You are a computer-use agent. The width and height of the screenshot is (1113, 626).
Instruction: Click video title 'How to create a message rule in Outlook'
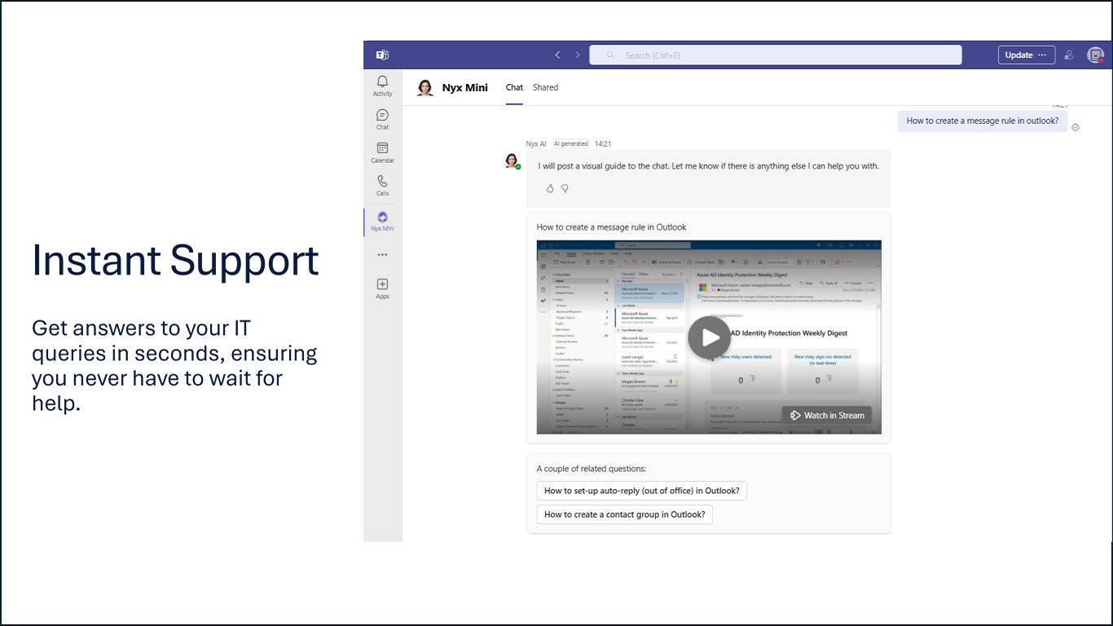[611, 227]
